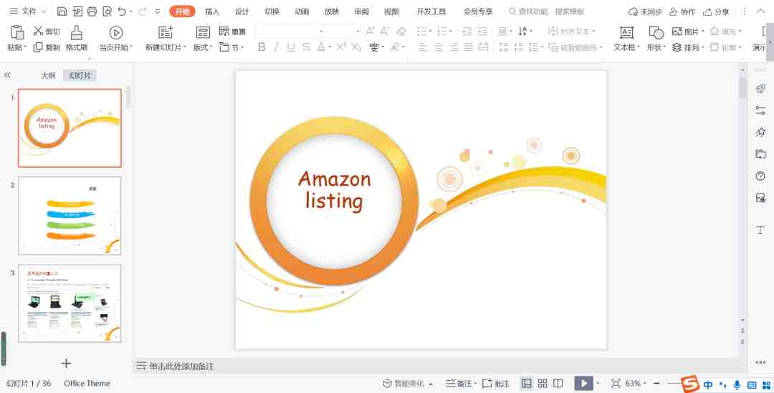Screen dimensions: 774x393
Task: Click the Arrange (排列) layers button
Action: click(x=688, y=47)
